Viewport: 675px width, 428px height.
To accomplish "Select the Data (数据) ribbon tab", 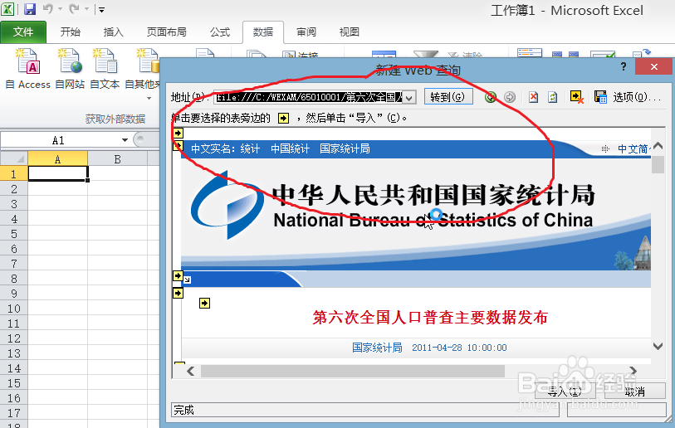I will (x=263, y=32).
